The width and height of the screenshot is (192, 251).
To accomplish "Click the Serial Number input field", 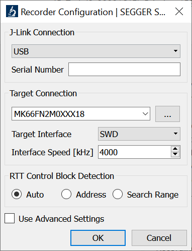I will pos(124,69).
